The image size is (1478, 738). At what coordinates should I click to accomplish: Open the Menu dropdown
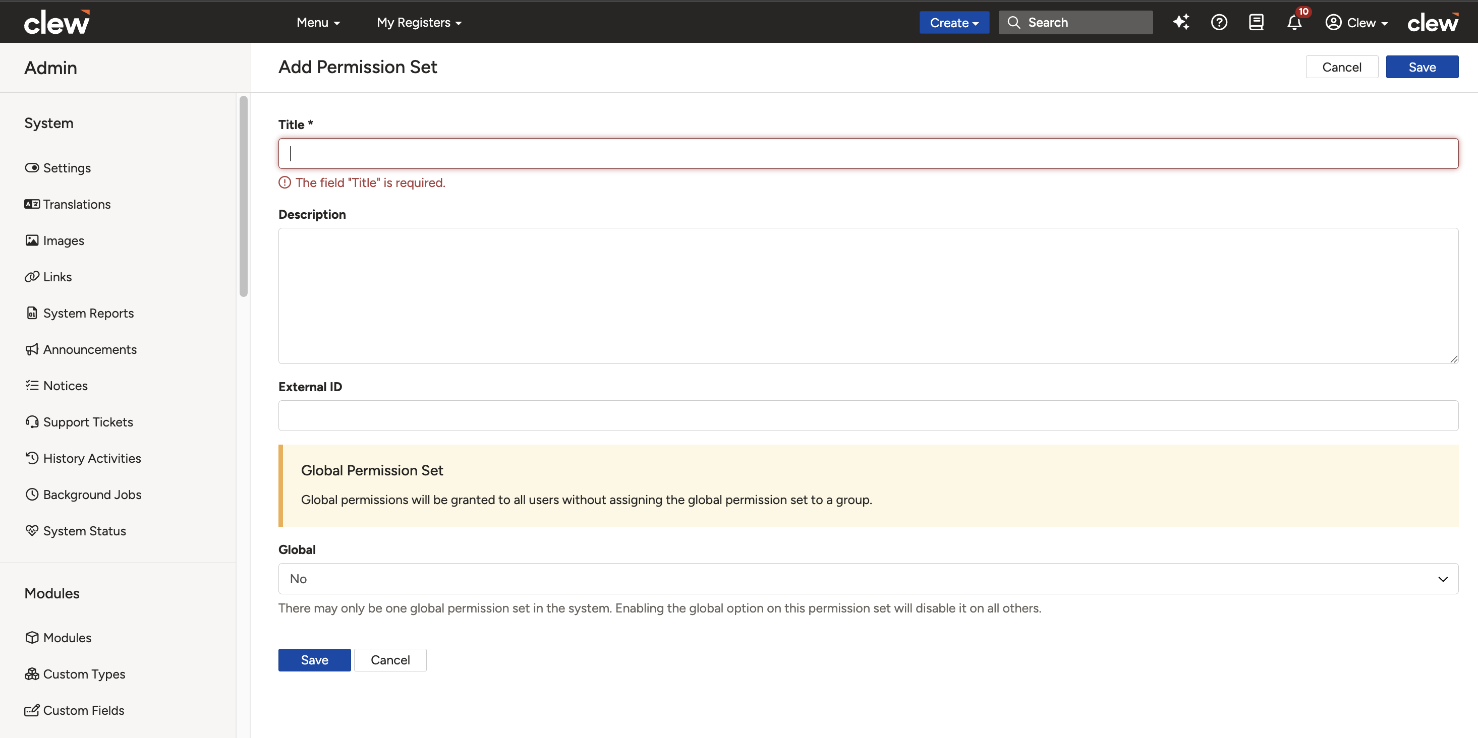click(318, 22)
